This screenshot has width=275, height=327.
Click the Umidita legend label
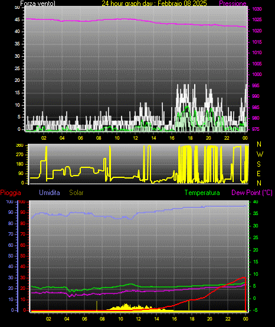pyautogui.click(x=50, y=193)
